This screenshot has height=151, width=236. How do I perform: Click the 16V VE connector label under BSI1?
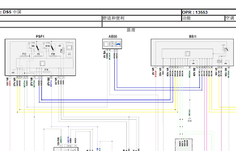click(x=216, y=72)
